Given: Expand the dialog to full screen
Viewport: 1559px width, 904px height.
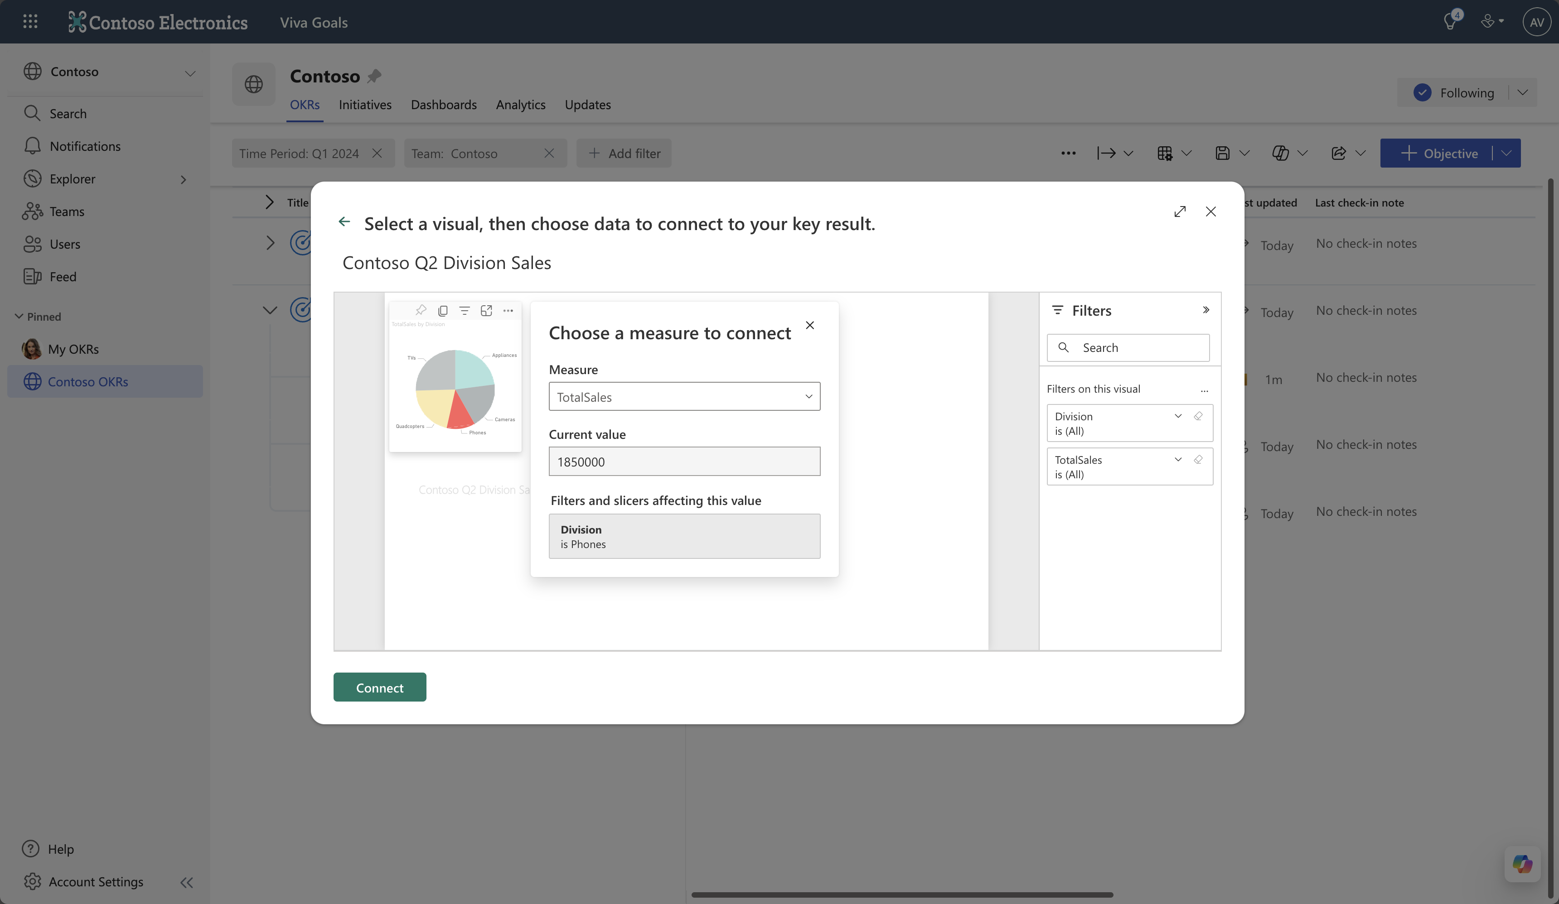Looking at the screenshot, I should click(1180, 212).
